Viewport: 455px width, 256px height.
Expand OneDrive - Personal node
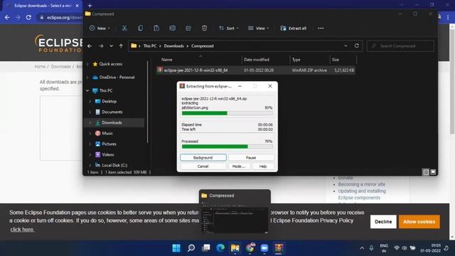[x=87, y=78]
